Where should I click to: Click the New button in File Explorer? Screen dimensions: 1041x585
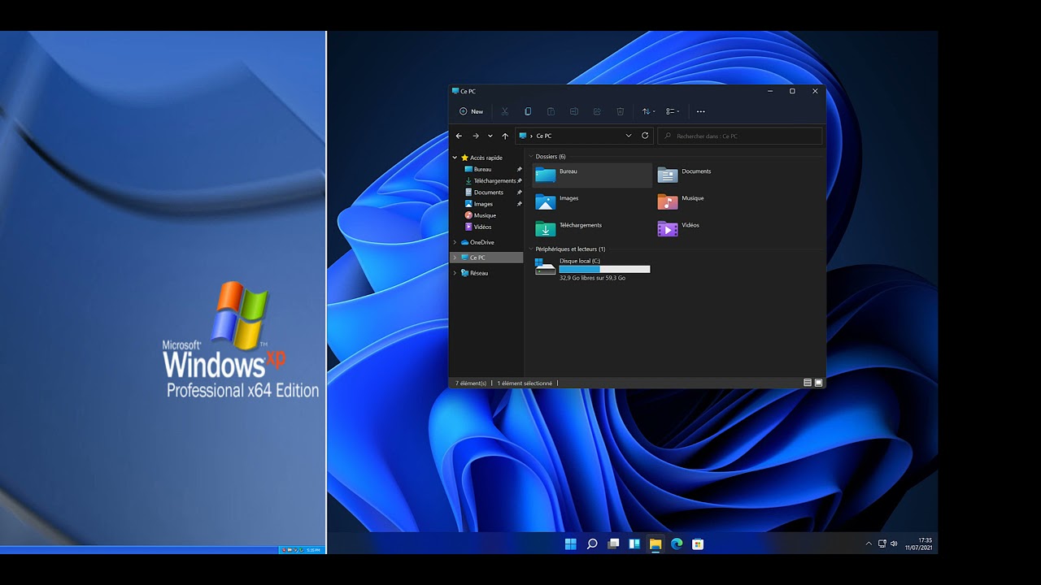pyautogui.click(x=471, y=111)
